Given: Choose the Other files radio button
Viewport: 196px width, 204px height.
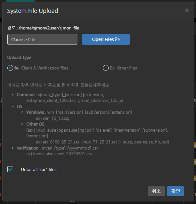Looking at the screenshot, I should tap(106, 68).
